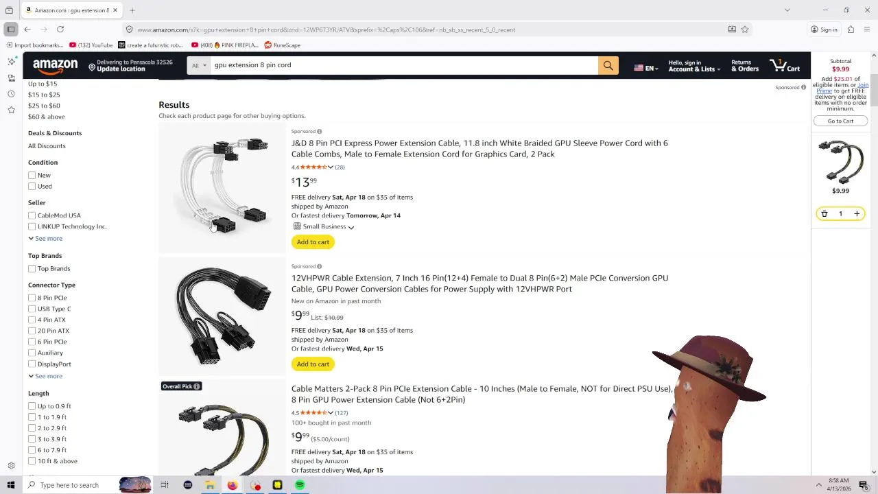Screen dimensions: 878x494
Task: Open the Returns & Orders menu
Action: pyautogui.click(x=744, y=65)
